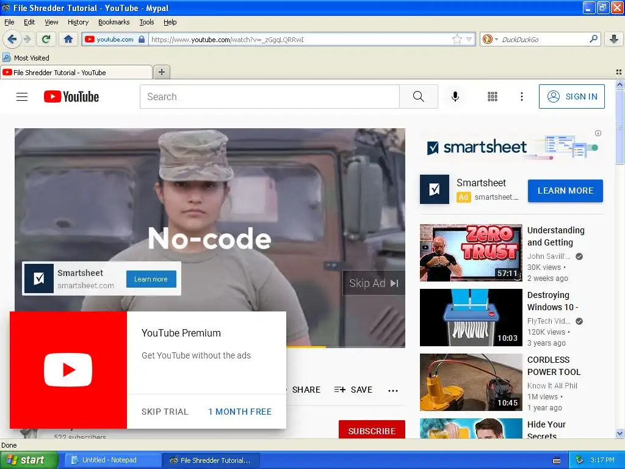Screen dimensions: 625x469
Task: Click the YouTube search magnifier button
Action: point(419,96)
